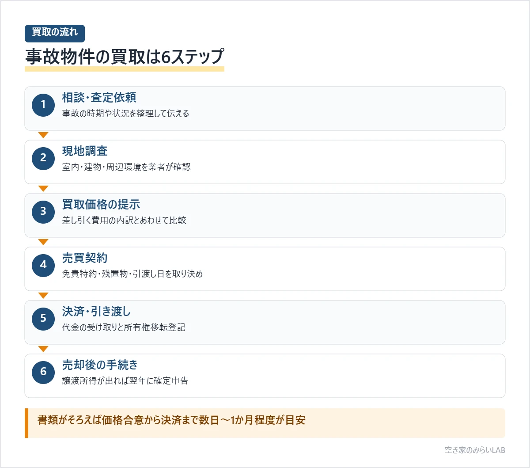The width and height of the screenshot is (530, 468).
Task: Click description 事故の時期や状況を整理して伝える
Action: 126,114
